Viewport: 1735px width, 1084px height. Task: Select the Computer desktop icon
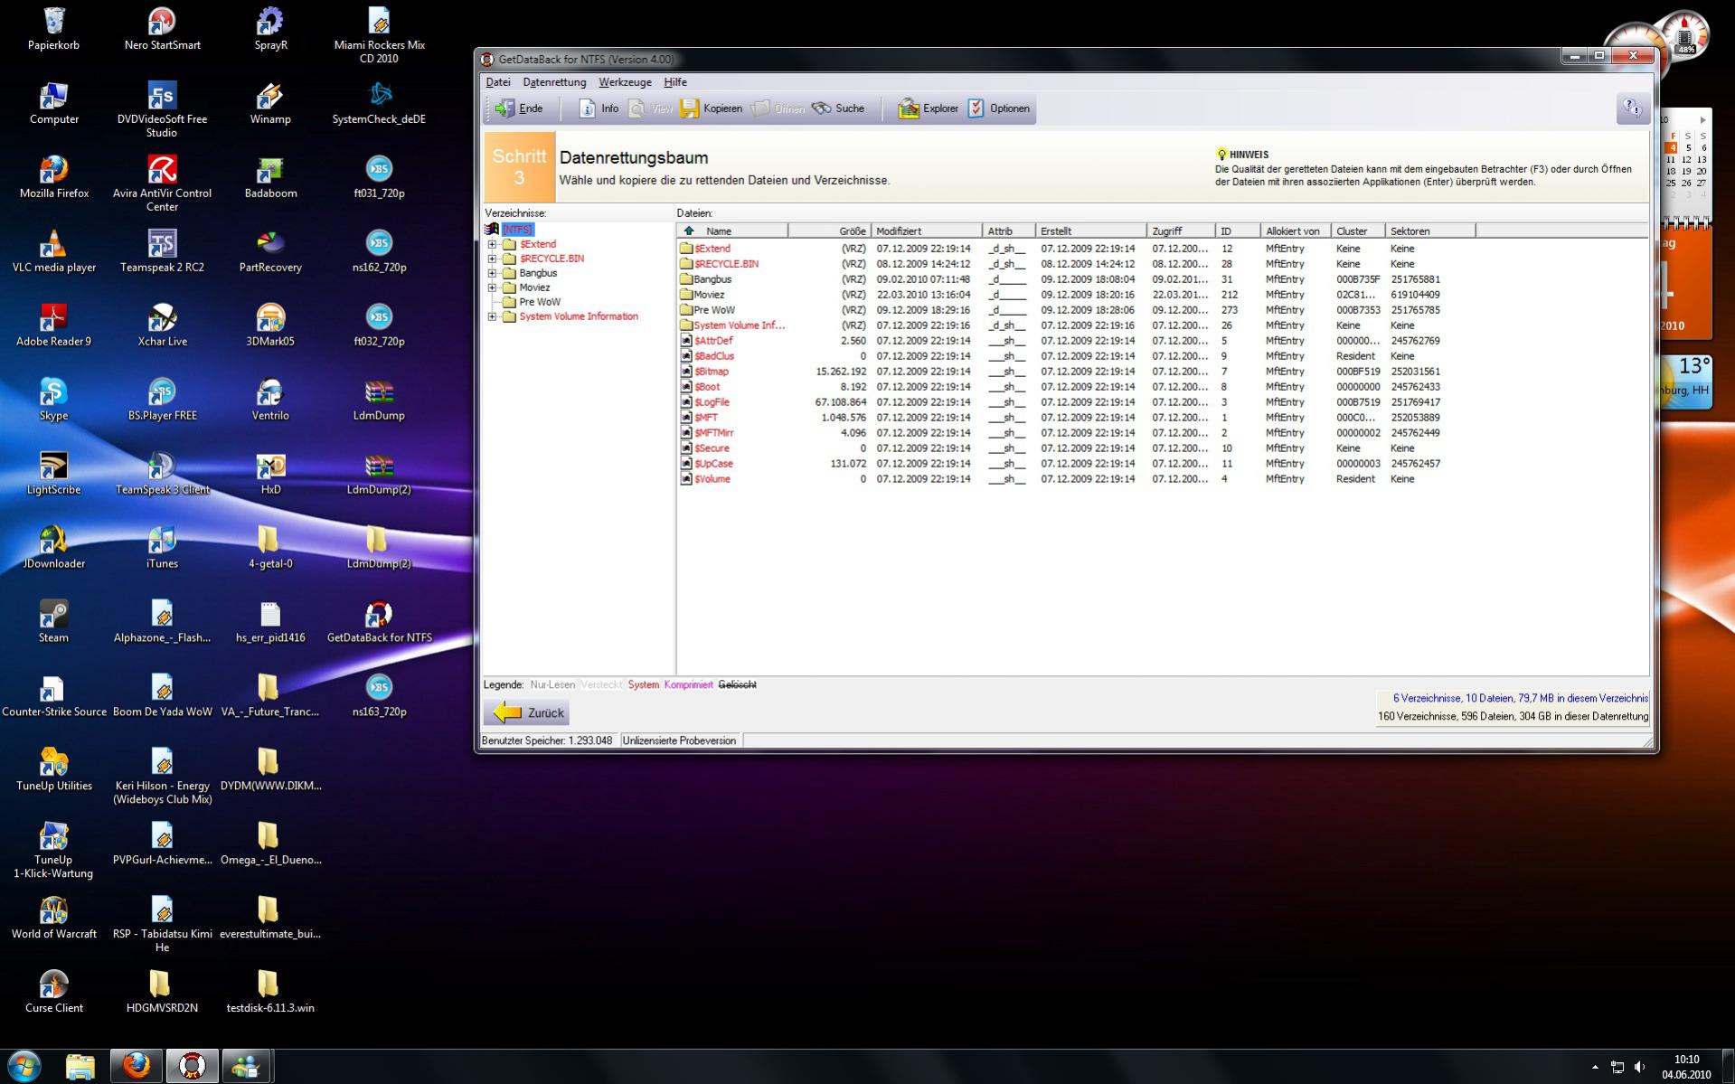(54, 102)
